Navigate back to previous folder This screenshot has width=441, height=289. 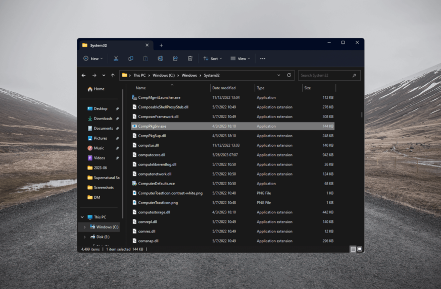click(x=84, y=75)
